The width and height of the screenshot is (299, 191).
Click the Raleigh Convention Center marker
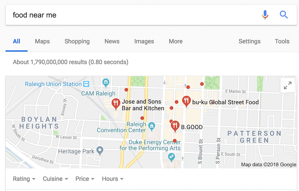point(151,125)
